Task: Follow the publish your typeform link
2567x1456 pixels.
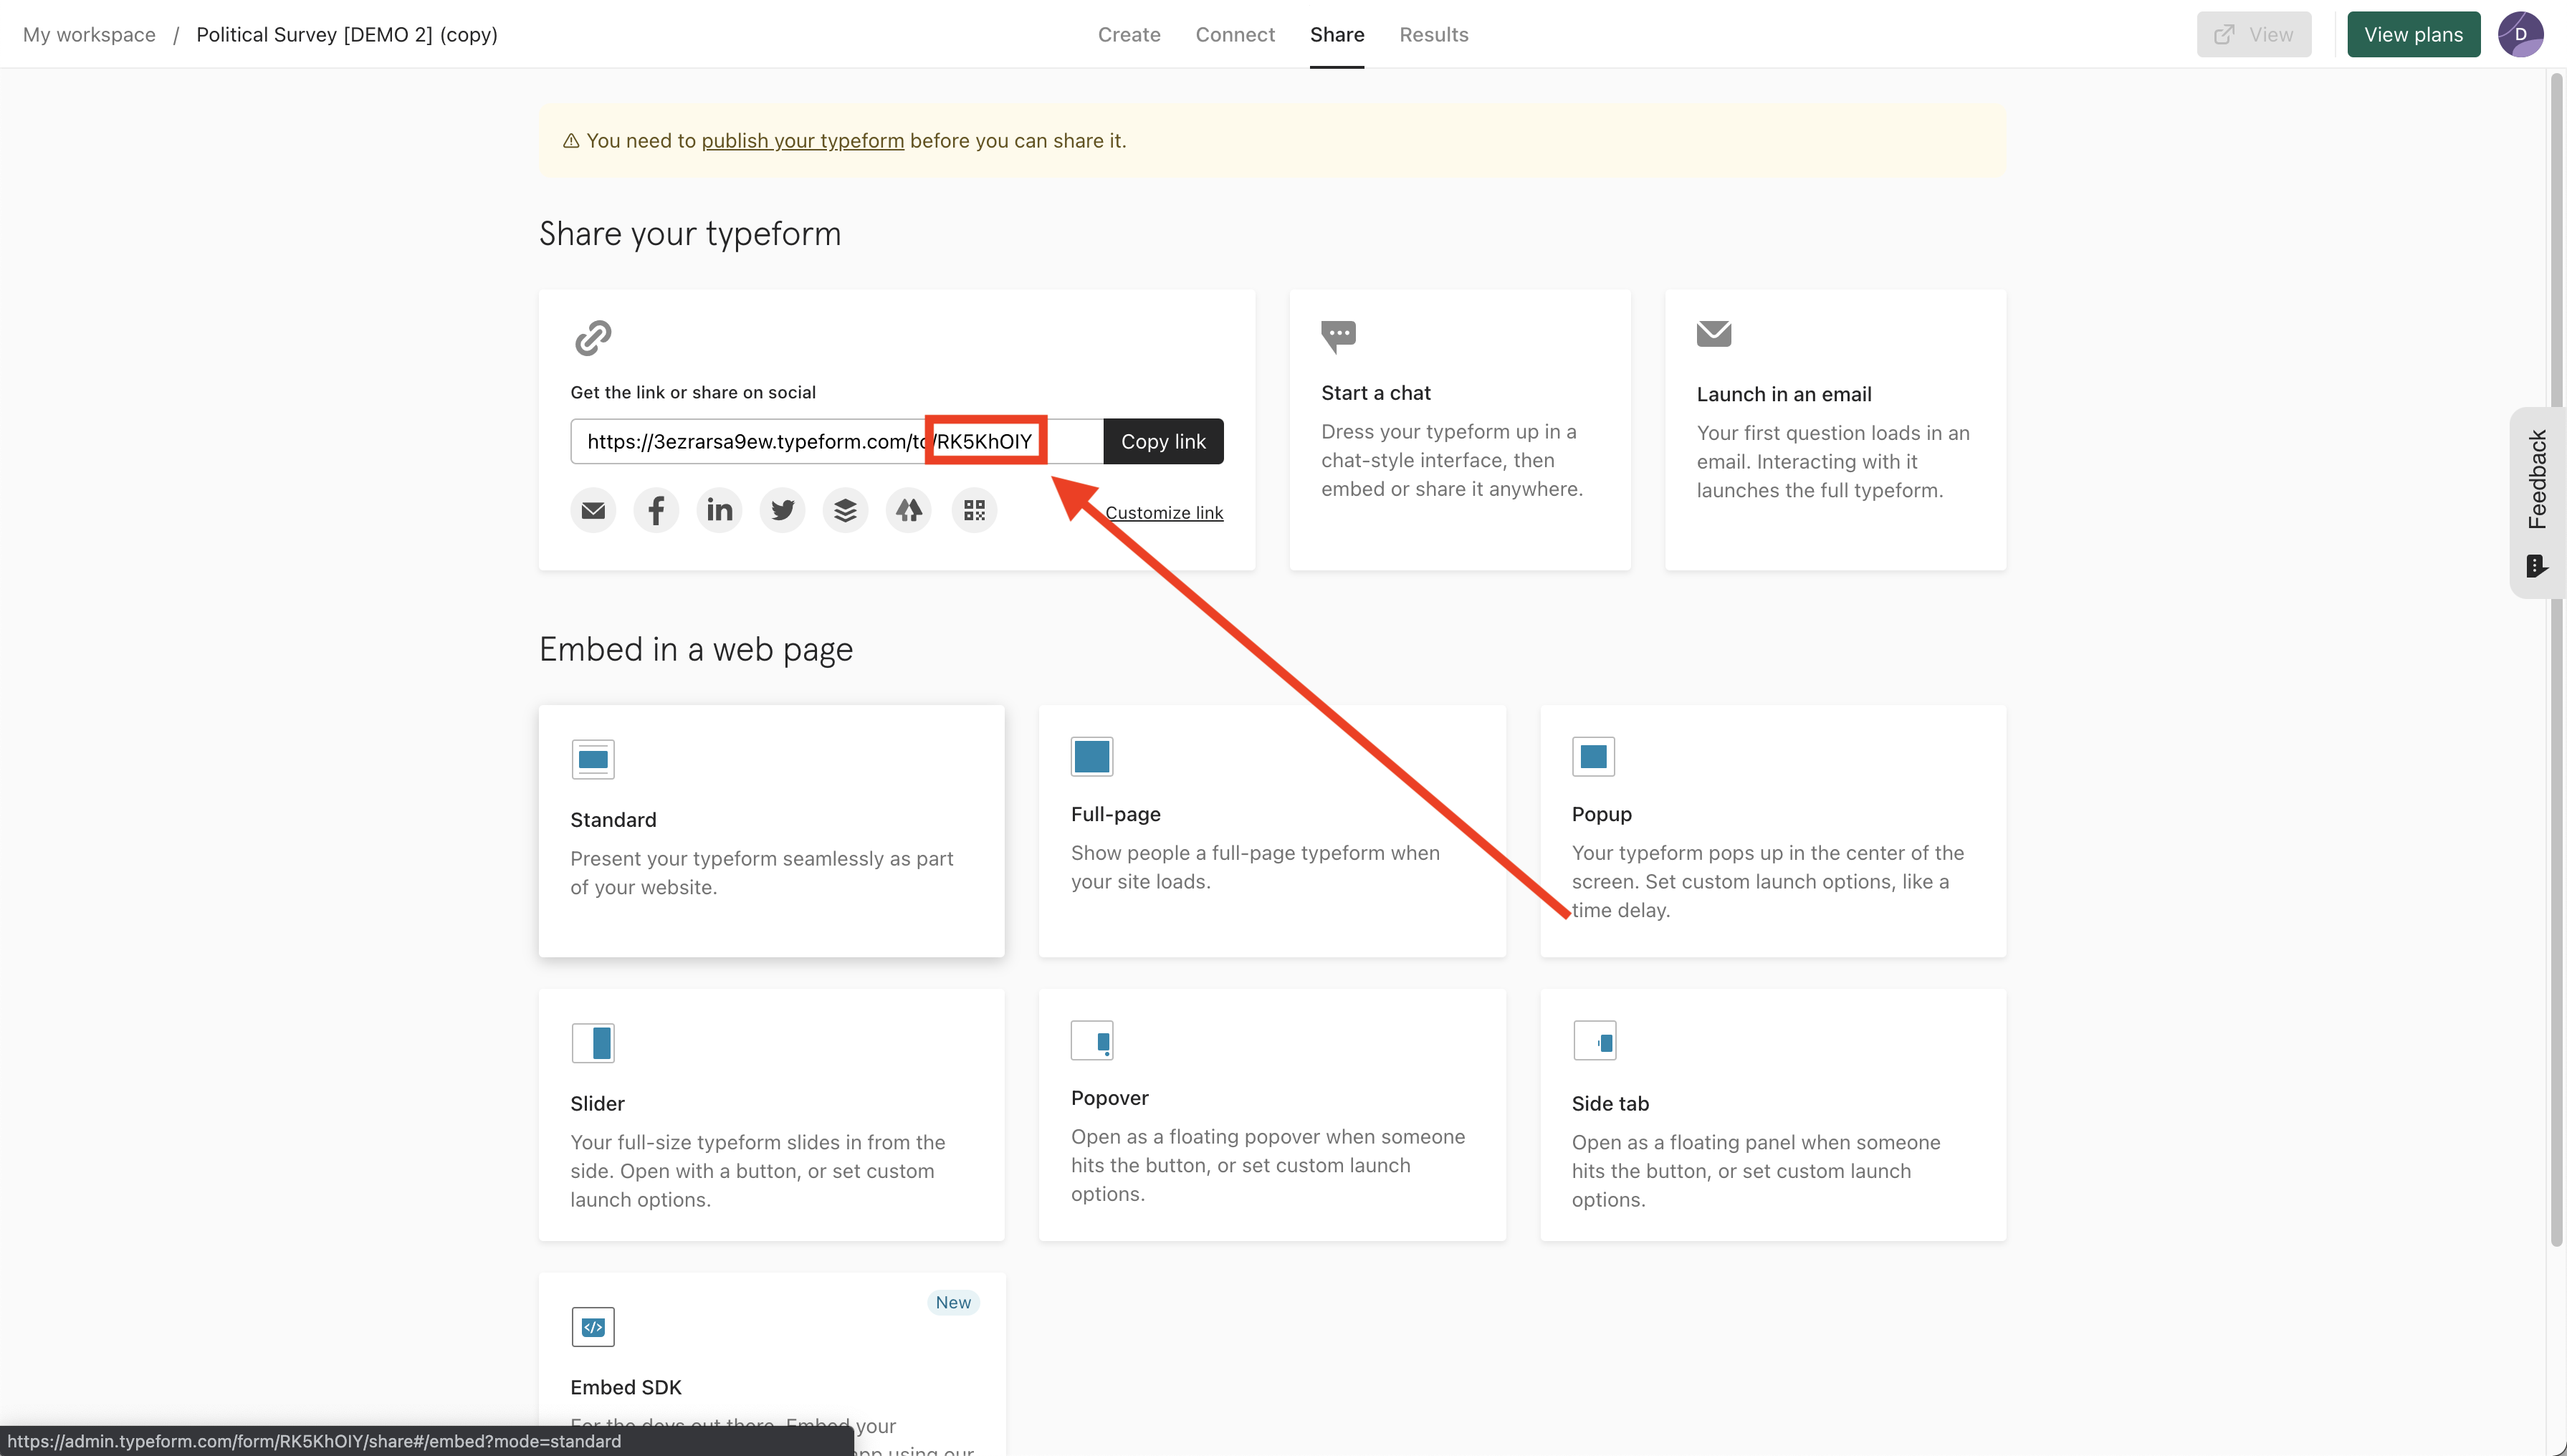Action: coord(802,141)
